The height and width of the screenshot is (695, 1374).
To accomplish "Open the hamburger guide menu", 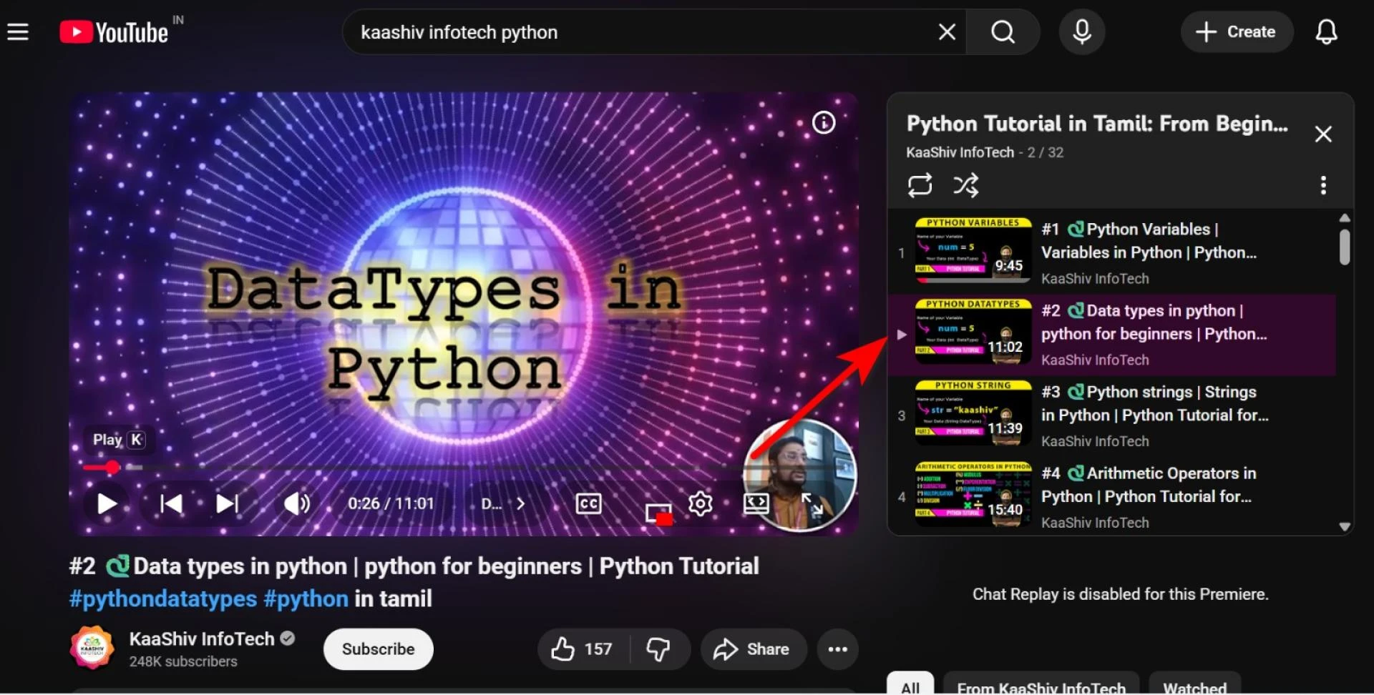I will (18, 31).
